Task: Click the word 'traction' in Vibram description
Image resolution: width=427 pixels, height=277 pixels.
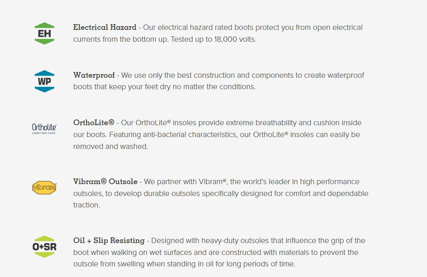Action: pyautogui.click(x=86, y=205)
